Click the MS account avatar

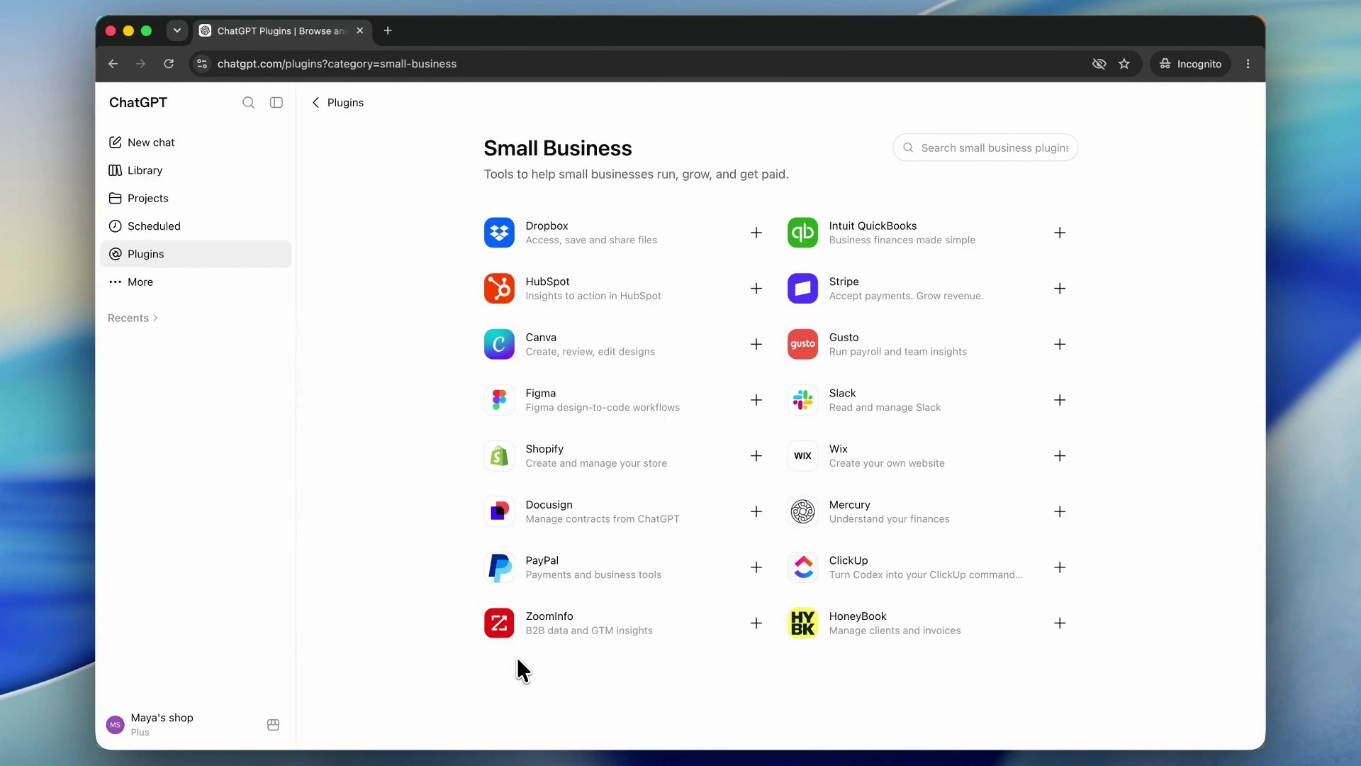[x=115, y=725]
